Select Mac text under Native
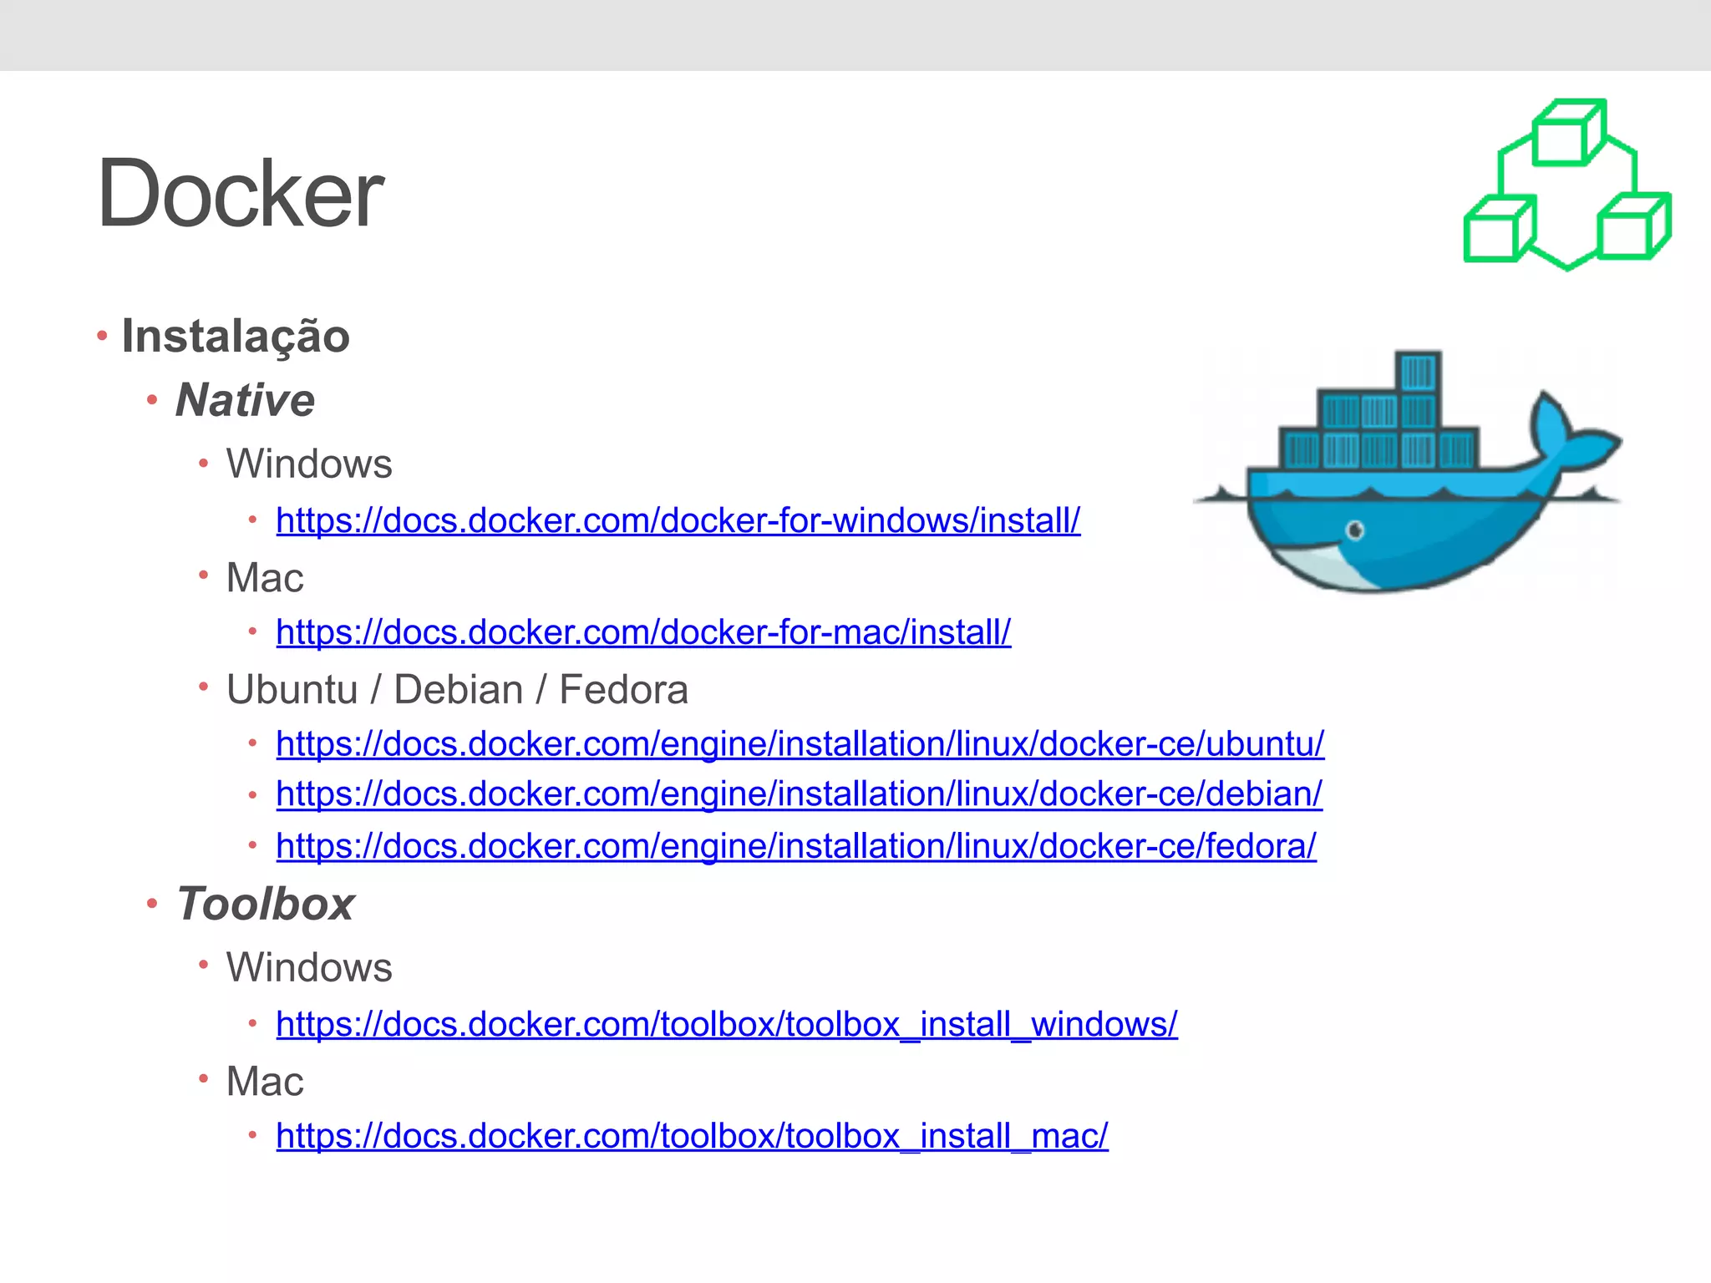Image resolution: width=1711 pixels, height=1283 pixels. (x=265, y=577)
